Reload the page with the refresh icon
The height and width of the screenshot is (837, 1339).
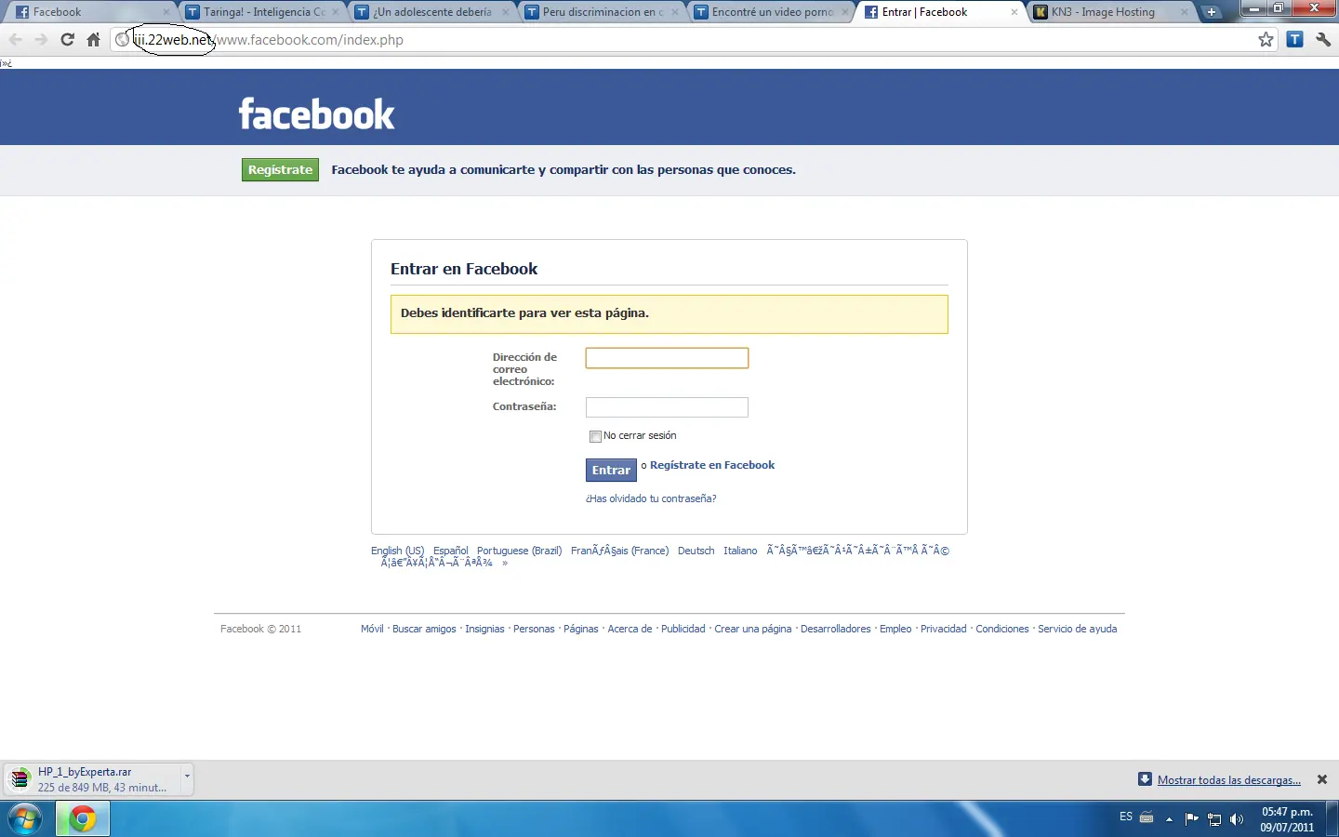67,39
